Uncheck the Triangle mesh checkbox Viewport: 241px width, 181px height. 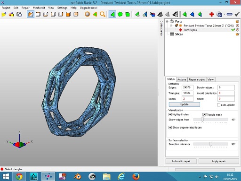pos(204,115)
